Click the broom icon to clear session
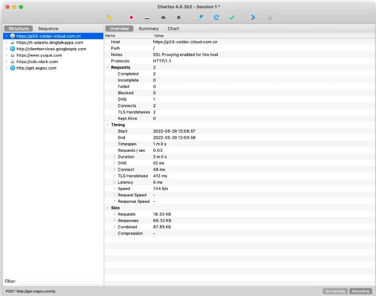 pyautogui.click(x=109, y=17)
